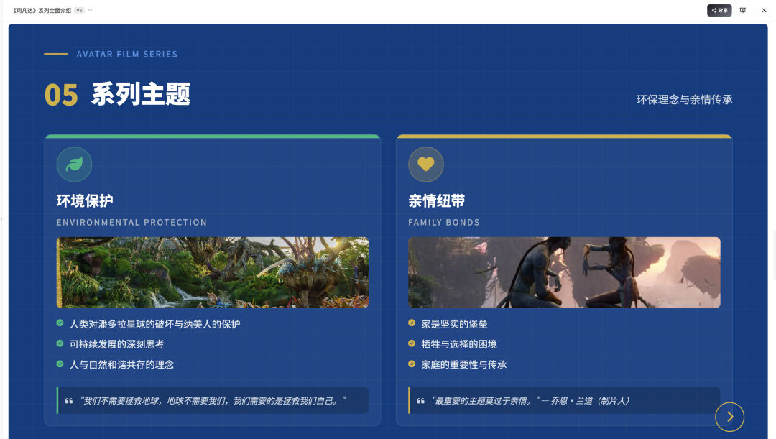This screenshot has width=776, height=439.
Task: Click check icon beside 家庭的重要性与传承
Action: tap(412, 364)
